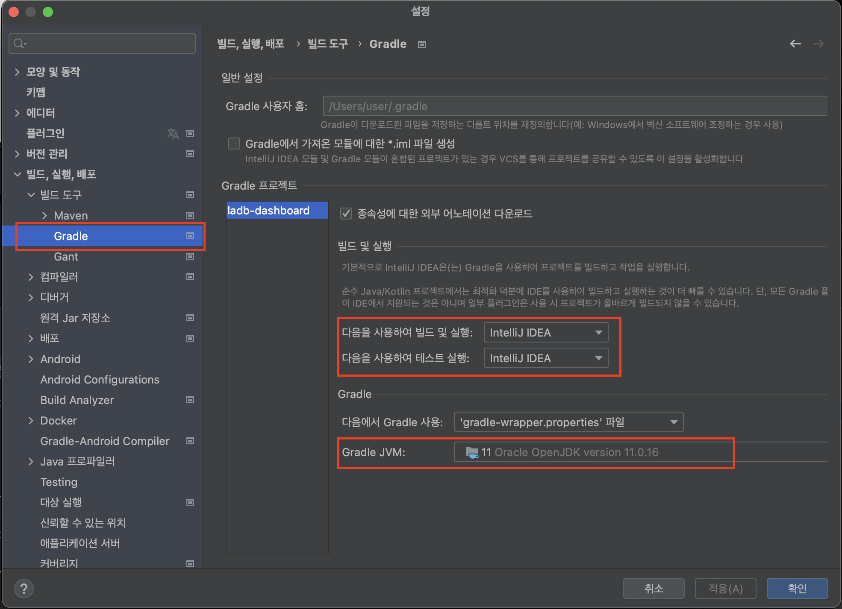Viewport: 842px width, 609px height.
Task: Open the build and run using dropdown
Action: [x=545, y=333]
